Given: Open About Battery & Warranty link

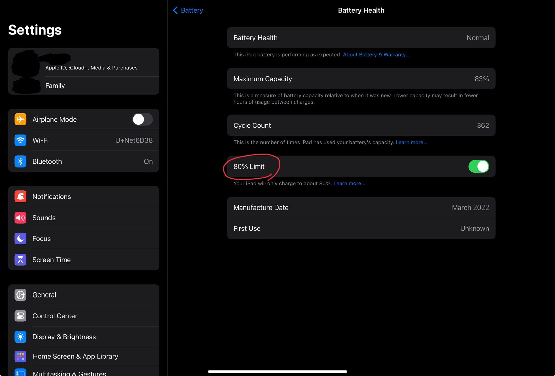Looking at the screenshot, I should [x=376, y=55].
